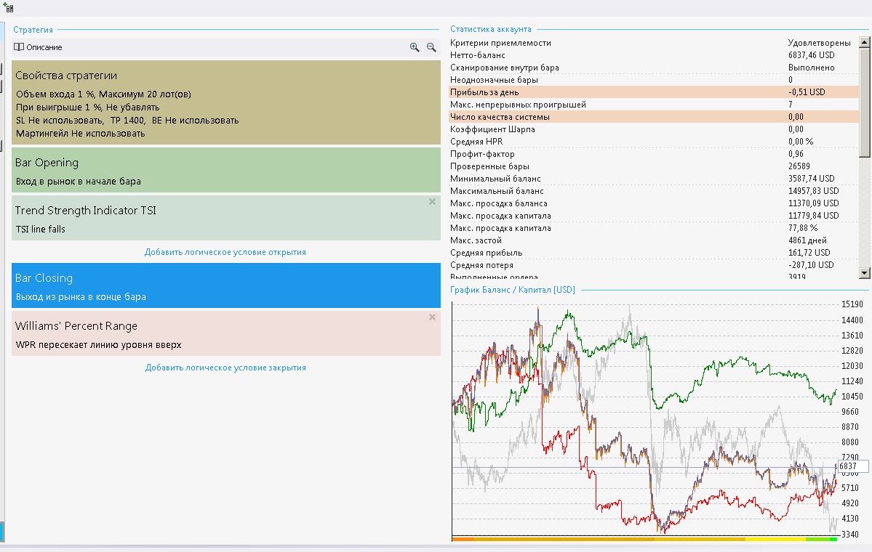
Task: Click the top-left window corner icon
Action: pos(8,8)
